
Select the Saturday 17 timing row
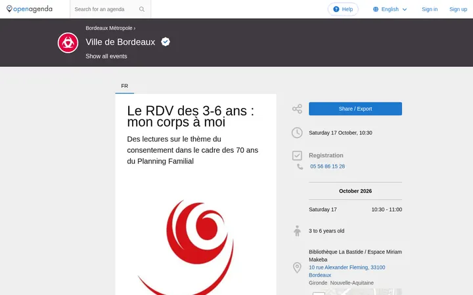[x=355, y=210]
